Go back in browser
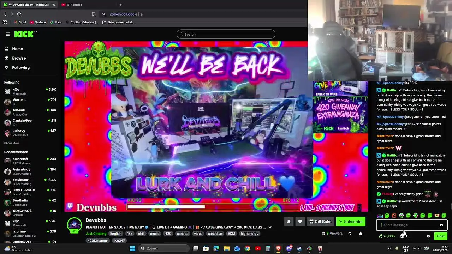 click(x=5, y=14)
